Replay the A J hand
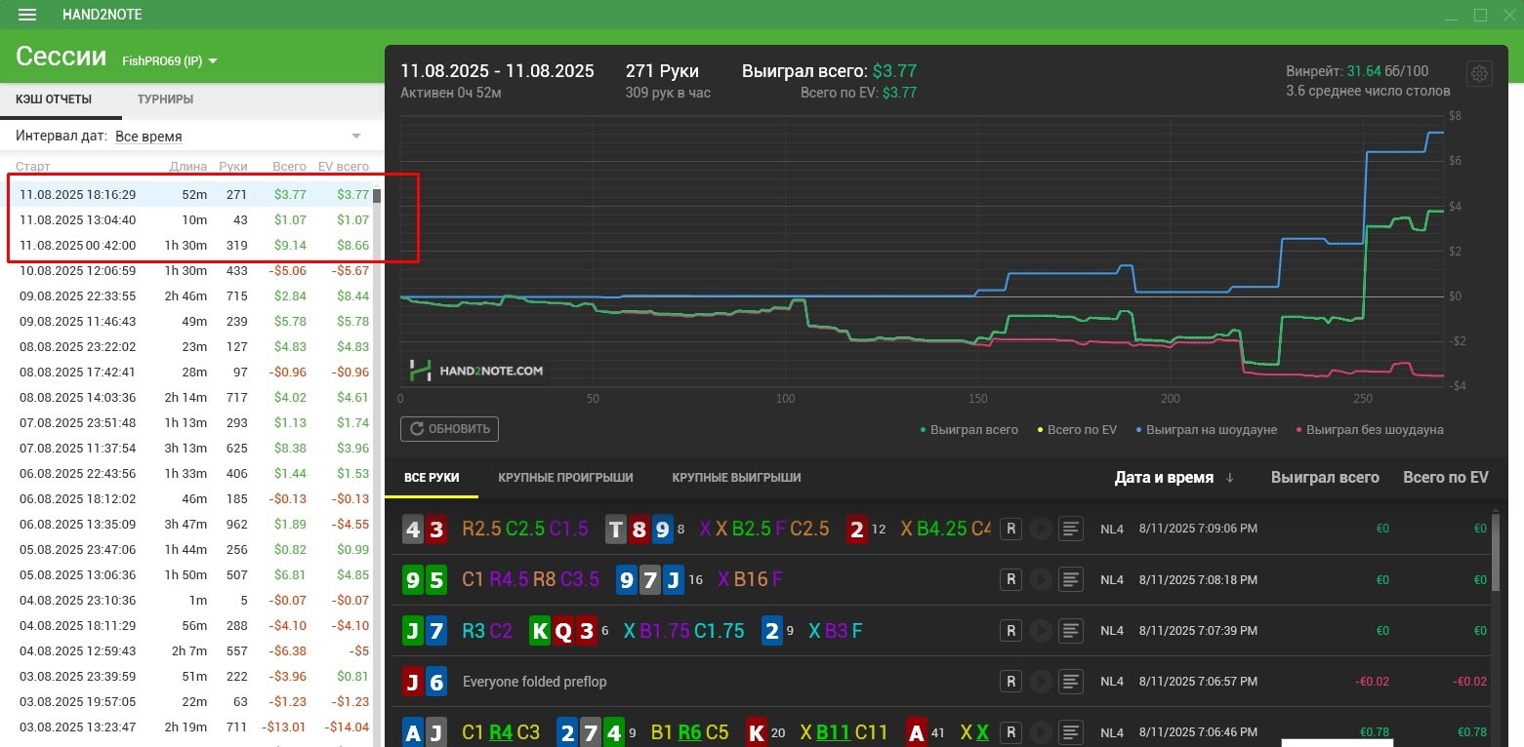This screenshot has height=747, width=1524. (x=1041, y=731)
